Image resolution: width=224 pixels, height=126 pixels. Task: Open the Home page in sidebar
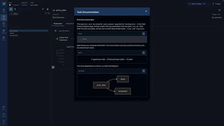[4, 10]
